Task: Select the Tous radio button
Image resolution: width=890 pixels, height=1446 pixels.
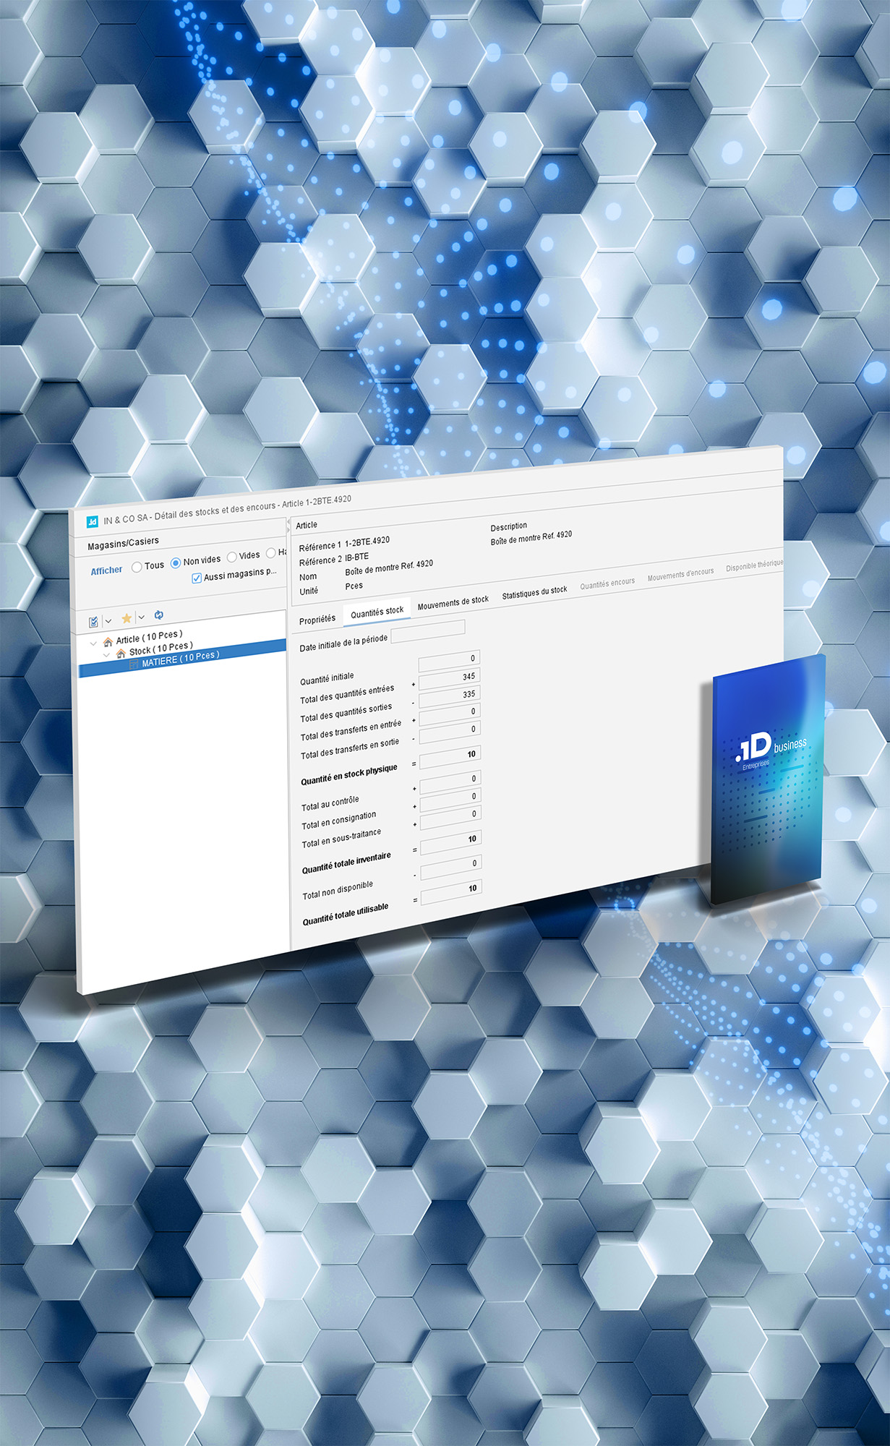Action: coord(137,568)
